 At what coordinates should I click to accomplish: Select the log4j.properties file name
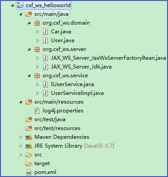pos(63,111)
